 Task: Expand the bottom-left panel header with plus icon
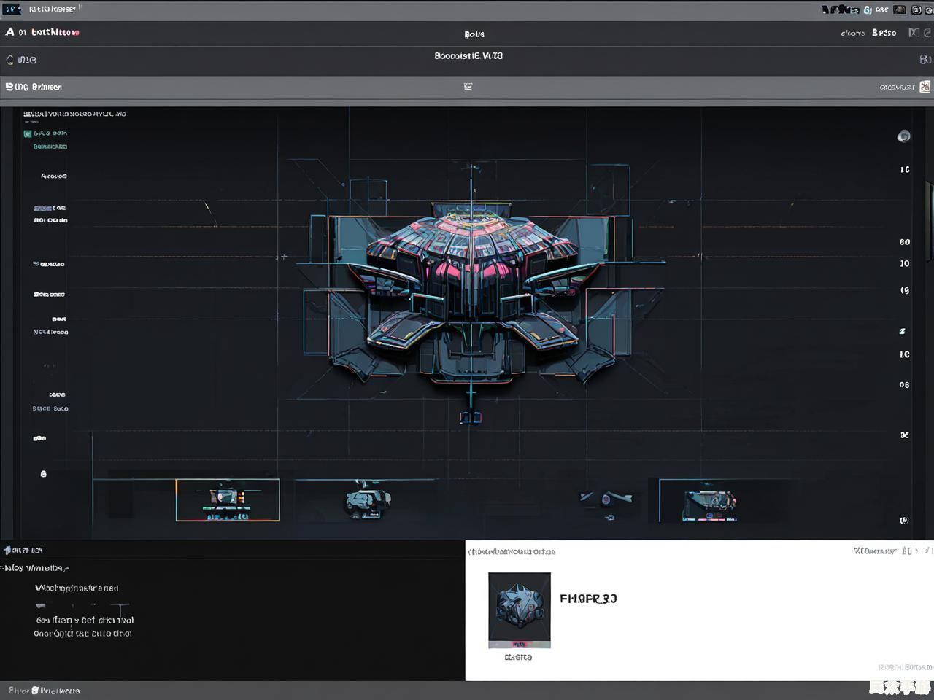coord(7,550)
